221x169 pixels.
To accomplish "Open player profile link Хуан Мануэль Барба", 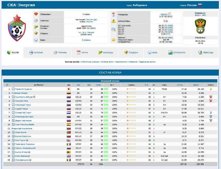I will pyautogui.click(x=24, y=124).
